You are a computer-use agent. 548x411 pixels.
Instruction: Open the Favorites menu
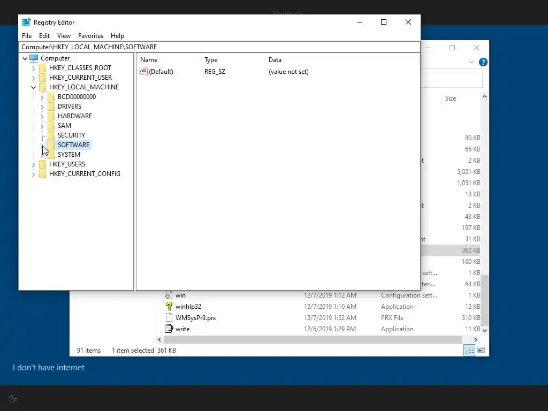tap(90, 36)
